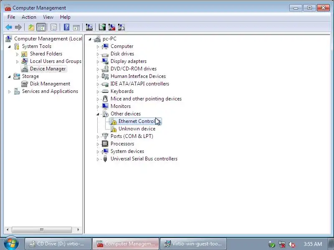Click the Keyboards icon
The image size is (334, 250).
point(105,91)
